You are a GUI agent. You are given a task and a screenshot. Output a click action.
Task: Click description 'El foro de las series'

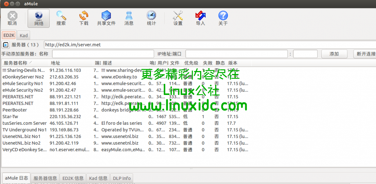tap(122, 123)
